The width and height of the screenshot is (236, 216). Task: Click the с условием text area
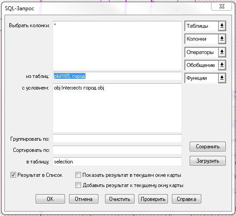tap(117, 108)
